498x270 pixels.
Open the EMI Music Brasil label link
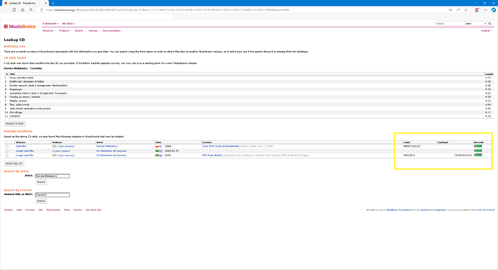(x=212, y=156)
